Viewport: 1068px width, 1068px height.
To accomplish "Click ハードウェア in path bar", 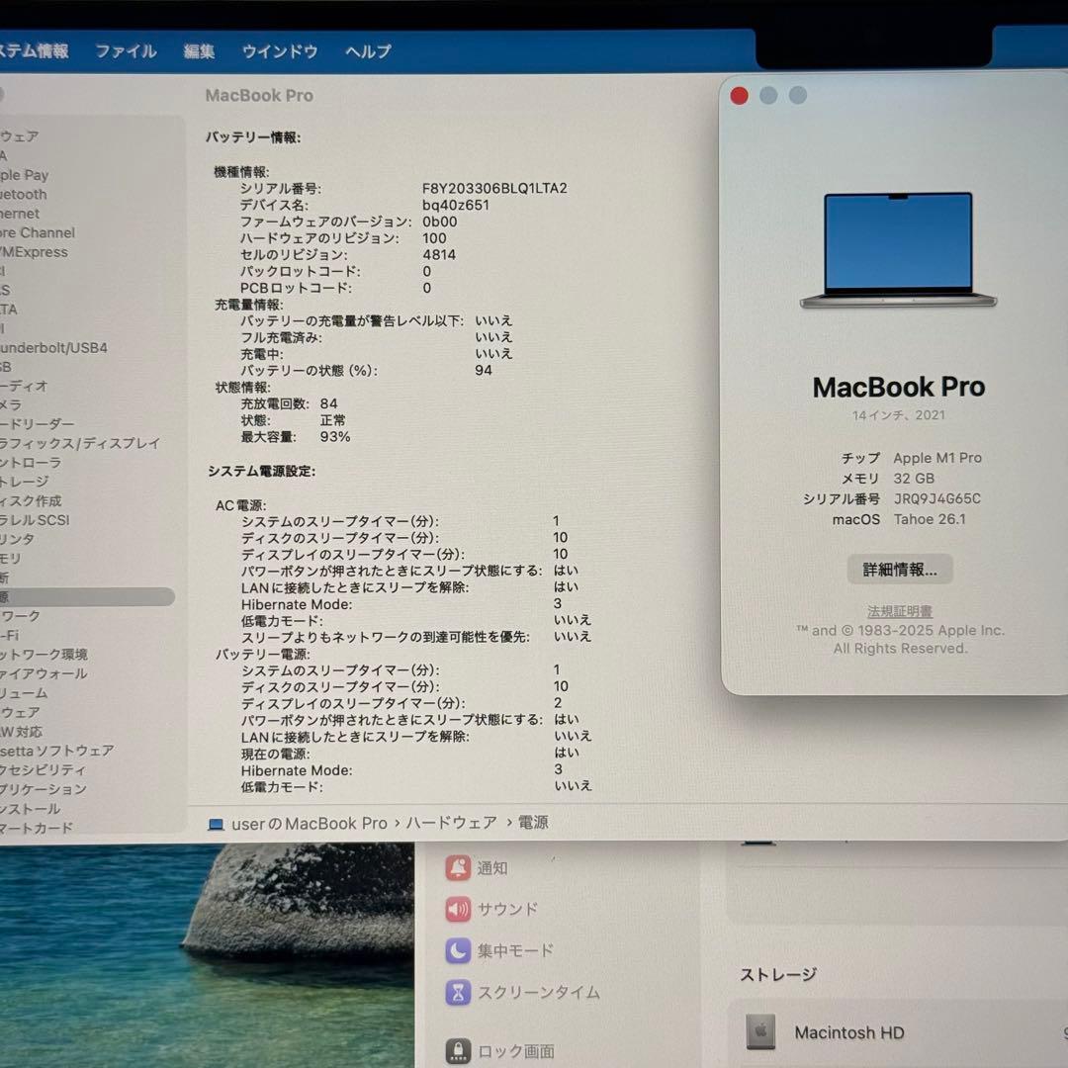I will click(452, 823).
